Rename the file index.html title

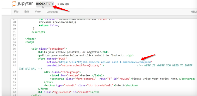point(45,4)
